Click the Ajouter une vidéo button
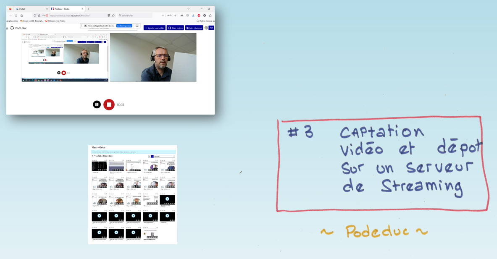 coord(155,28)
